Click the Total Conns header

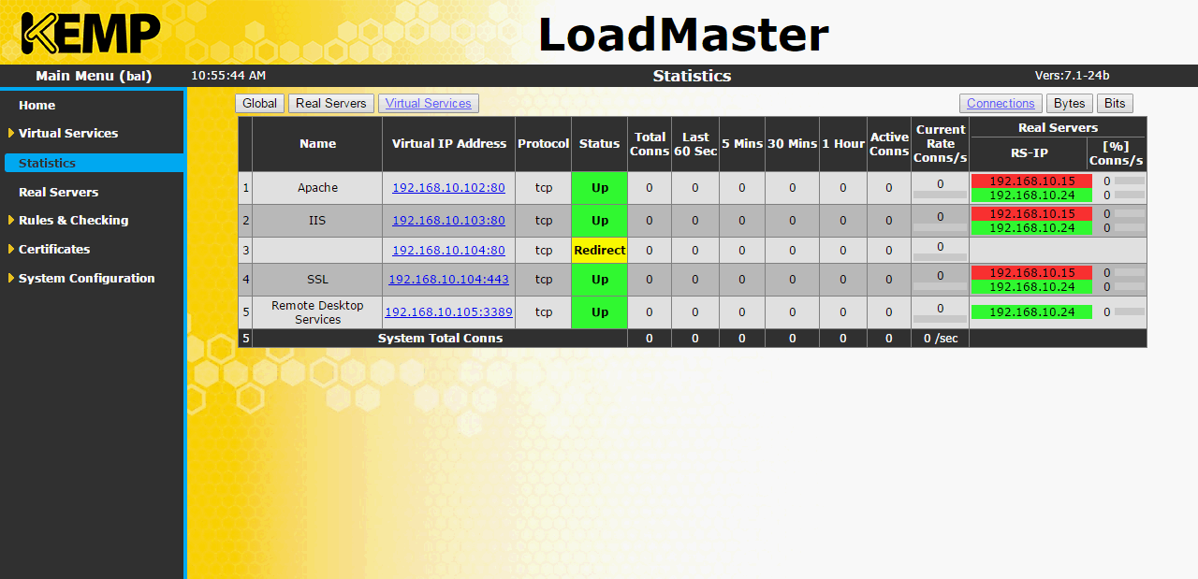pos(650,144)
